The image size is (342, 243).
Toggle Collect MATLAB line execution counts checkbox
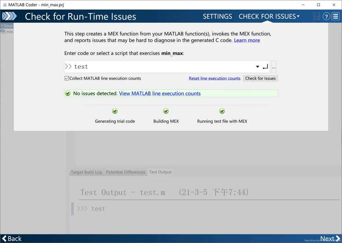click(67, 78)
